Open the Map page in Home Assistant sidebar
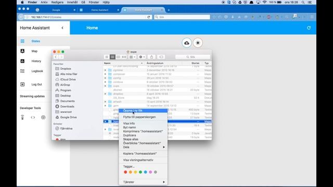The width and height of the screenshot is (333, 187). [x=34, y=51]
